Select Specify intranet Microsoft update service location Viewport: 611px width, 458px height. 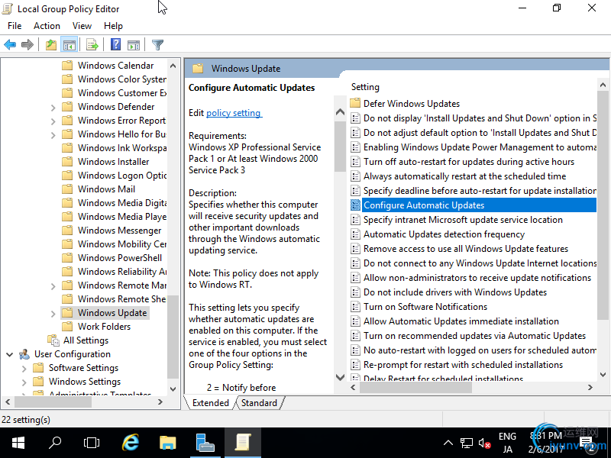point(463,220)
